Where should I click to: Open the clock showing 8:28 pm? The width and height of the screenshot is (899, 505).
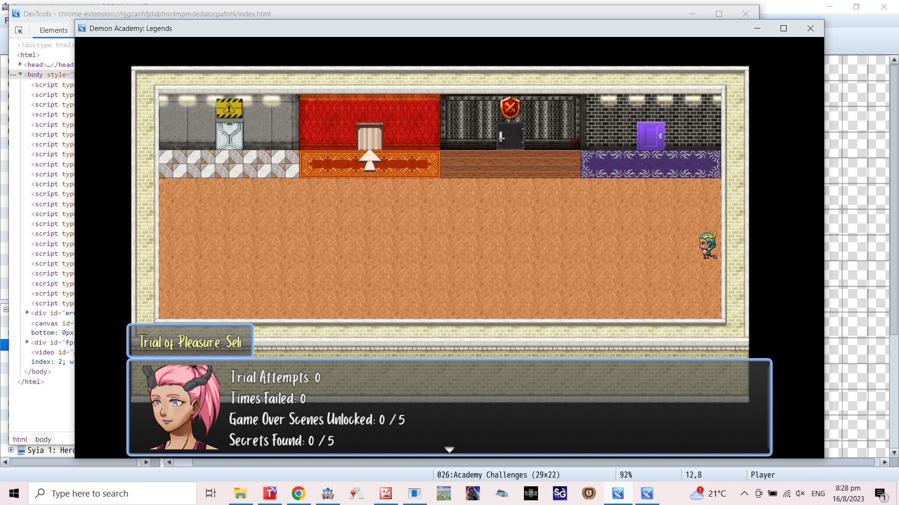point(848,493)
